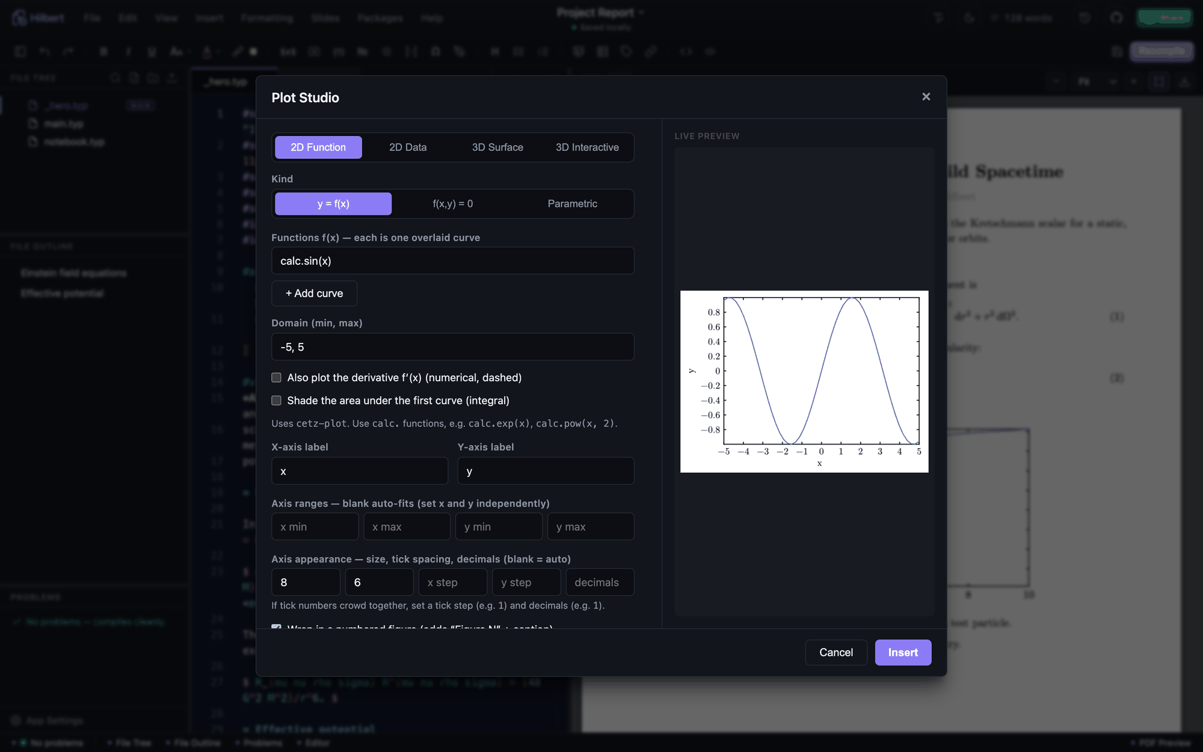Select the 3D Interactive tab
Image resolution: width=1203 pixels, height=752 pixels.
tap(587, 147)
